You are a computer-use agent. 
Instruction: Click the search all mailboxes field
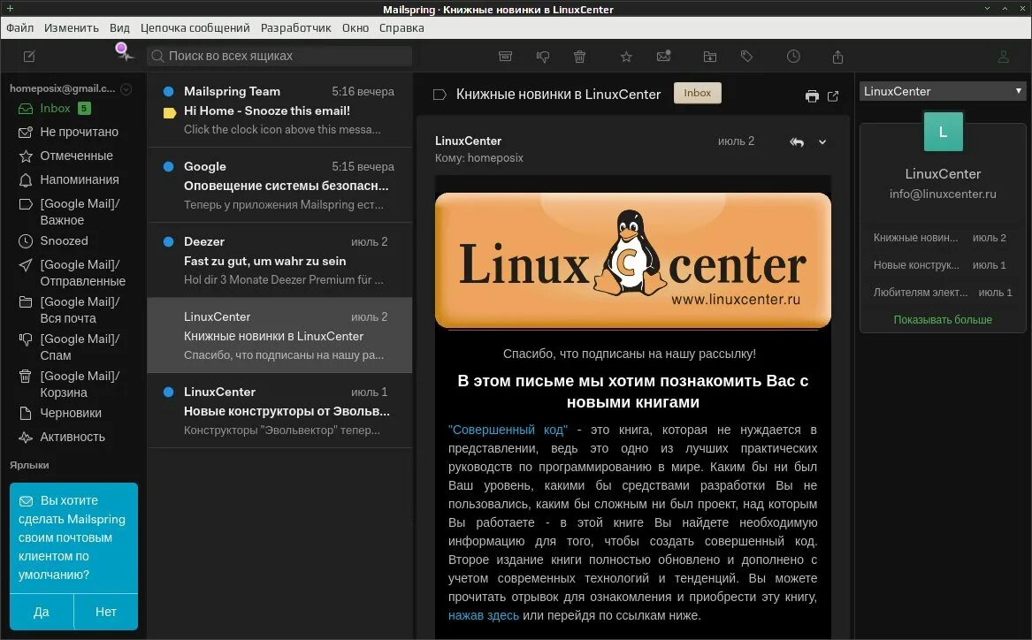coord(279,56)
